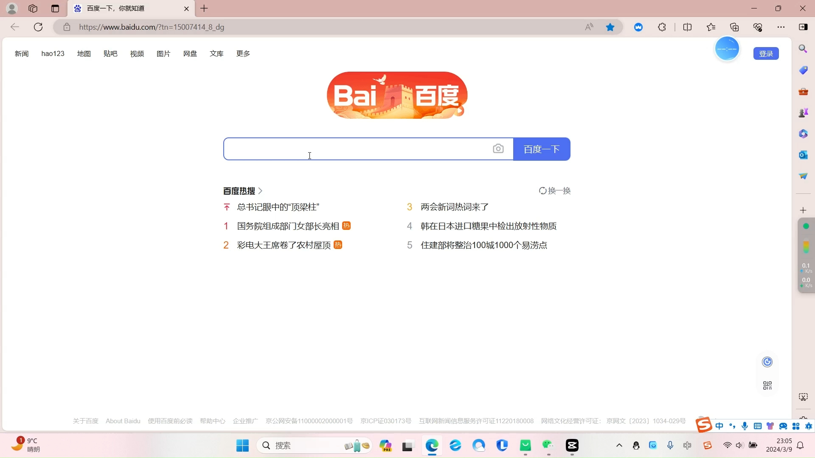Viewport: 815px width, 458px height.
Task: Open hot search 总书记眼中的“顶梁柱”
Action: [x=278, y=207]
